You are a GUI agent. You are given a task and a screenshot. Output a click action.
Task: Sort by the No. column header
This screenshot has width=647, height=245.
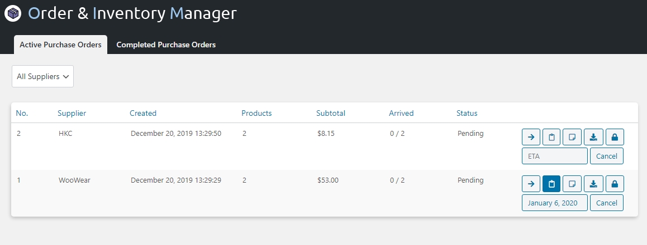tap(22, 113)
